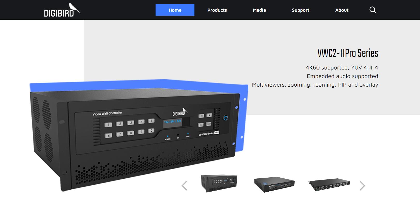Open the Media menu
420x210 pixels.
point(259,10)
